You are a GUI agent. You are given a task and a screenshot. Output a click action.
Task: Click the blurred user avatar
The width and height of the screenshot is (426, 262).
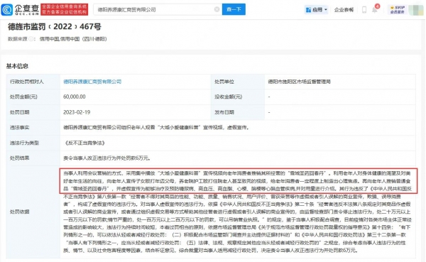(x=415, y=10)
